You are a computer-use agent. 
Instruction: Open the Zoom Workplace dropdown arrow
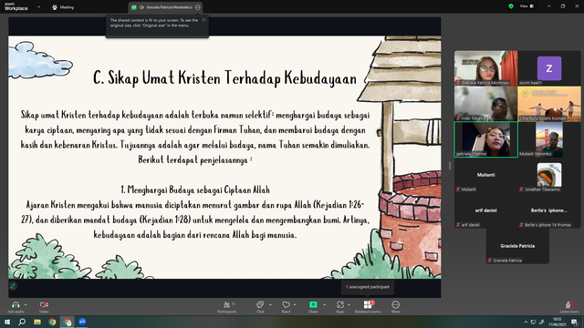[38, 6]
